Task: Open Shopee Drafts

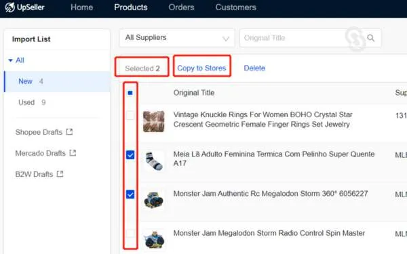Action: click(39, 132)
